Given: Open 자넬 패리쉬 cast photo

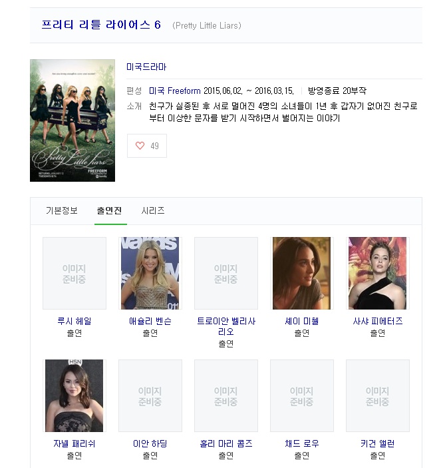Looking at the screenshot, I should pos(74,395).
